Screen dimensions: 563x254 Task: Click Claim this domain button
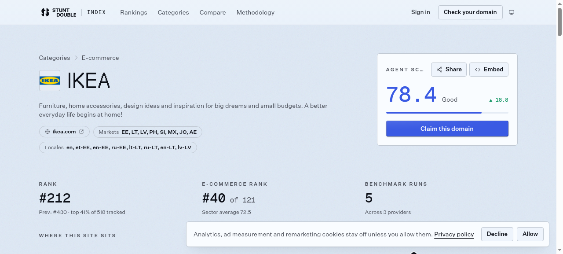(447, 129)
